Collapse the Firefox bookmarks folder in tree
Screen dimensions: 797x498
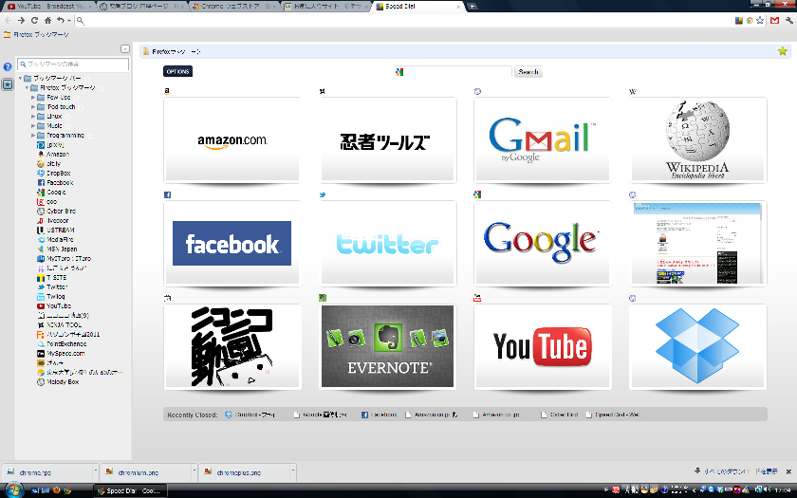[27, 88]
